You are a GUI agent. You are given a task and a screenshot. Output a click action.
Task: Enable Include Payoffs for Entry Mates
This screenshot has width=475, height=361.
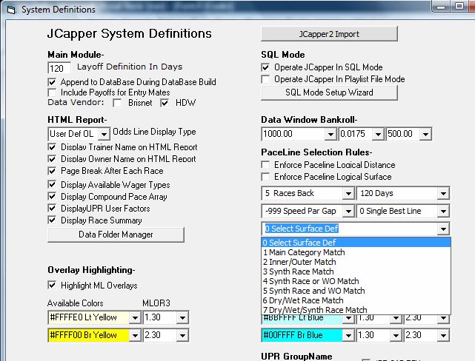(x=52, y=92)
